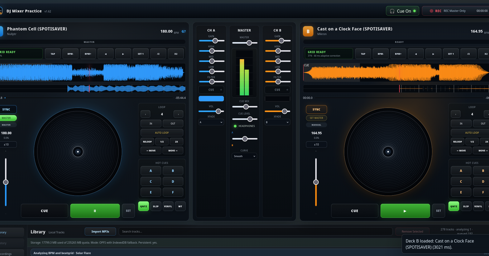Toggle Cue On headphone button

[403, 11]
